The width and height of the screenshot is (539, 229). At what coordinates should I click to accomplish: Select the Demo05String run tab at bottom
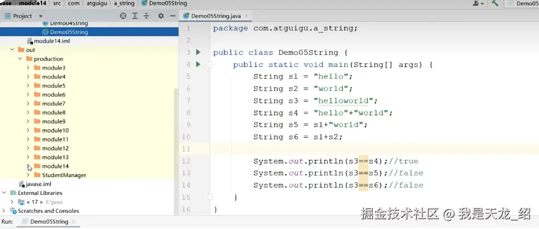pyautogui.click(x=49, y=222)
